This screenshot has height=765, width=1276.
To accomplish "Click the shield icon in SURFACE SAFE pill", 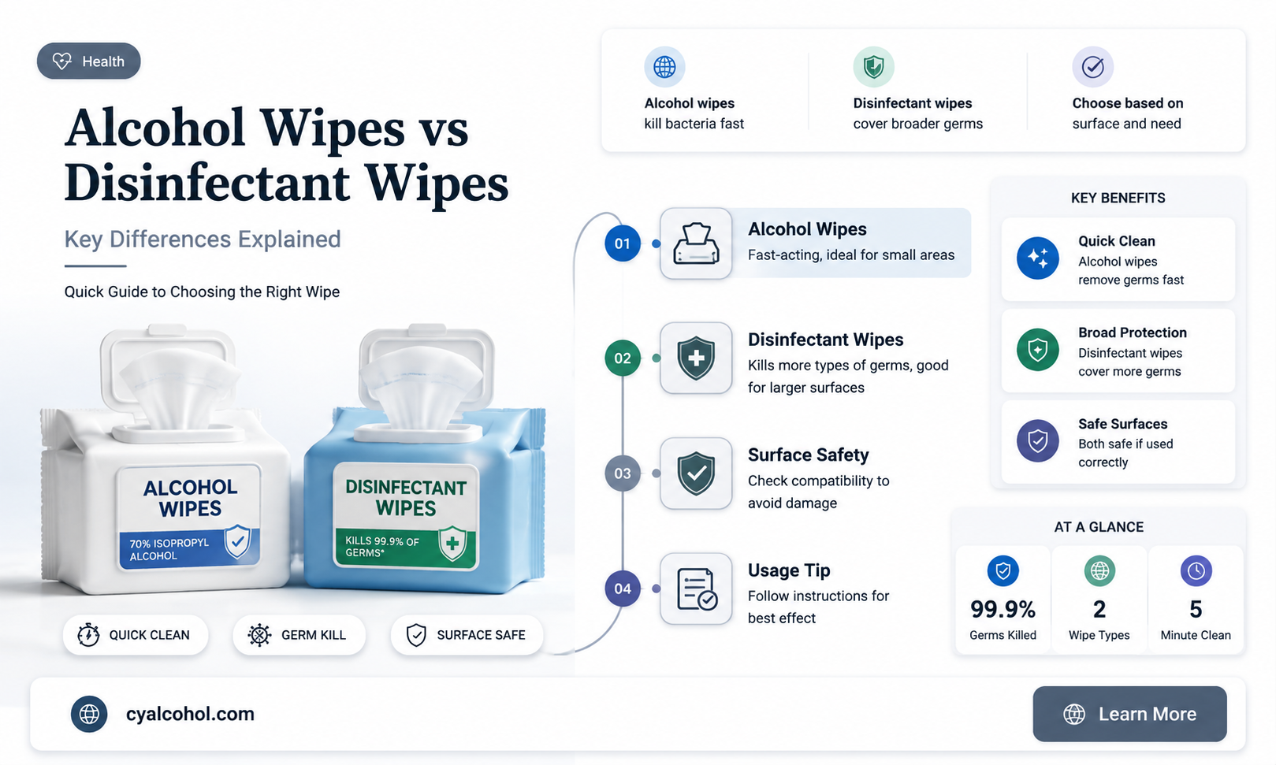I will [x=416, y=635].
